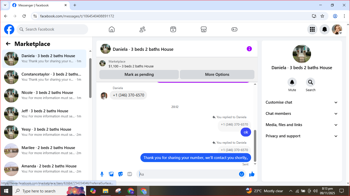Open the emoji picker in message box
350x196 pixels.
point(242,174)
